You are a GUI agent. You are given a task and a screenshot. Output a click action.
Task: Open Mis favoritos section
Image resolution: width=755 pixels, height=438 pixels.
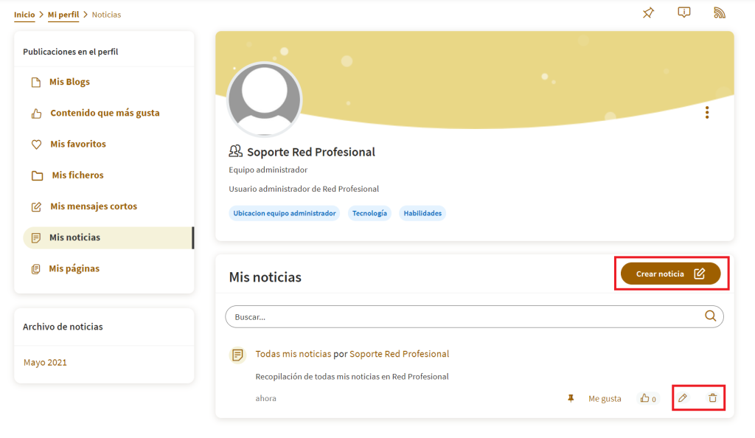78,144
